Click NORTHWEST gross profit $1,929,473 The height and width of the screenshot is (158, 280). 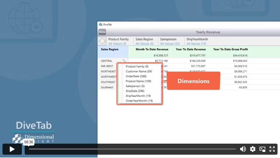[241, 77]
